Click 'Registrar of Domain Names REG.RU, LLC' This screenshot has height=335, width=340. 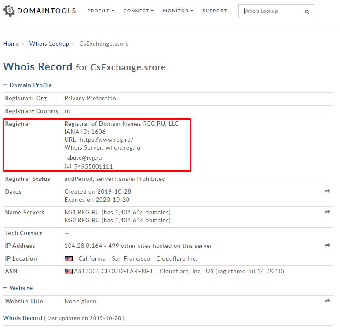coord(122,124)
